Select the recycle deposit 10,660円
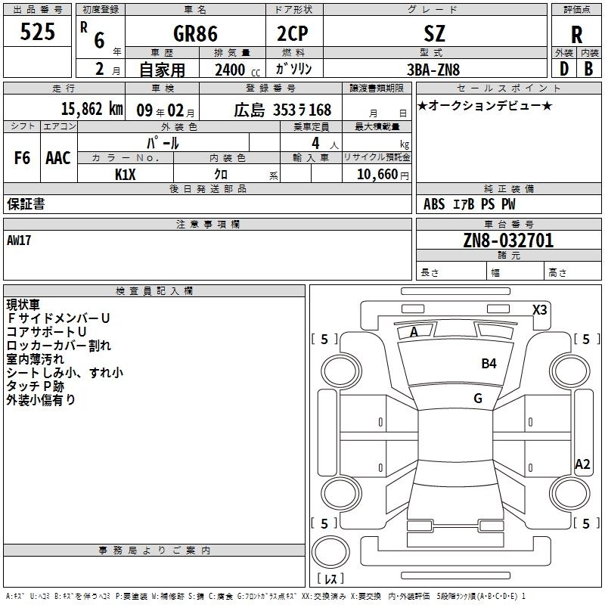The image size is (605, 605). 383,175
